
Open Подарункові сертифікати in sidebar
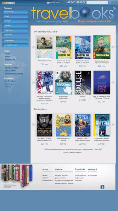pyautogui.click(x=14, y=73)
